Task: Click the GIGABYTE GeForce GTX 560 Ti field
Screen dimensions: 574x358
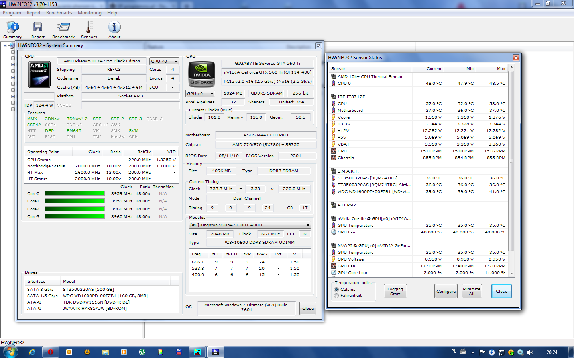Action: coord(267,63)
